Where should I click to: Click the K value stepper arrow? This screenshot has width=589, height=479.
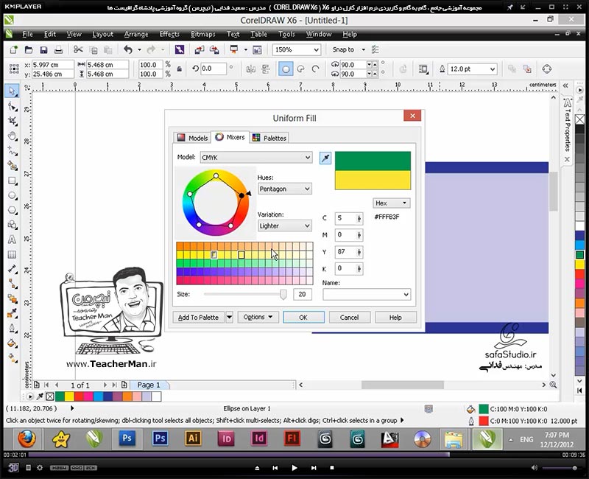(359, 269)
